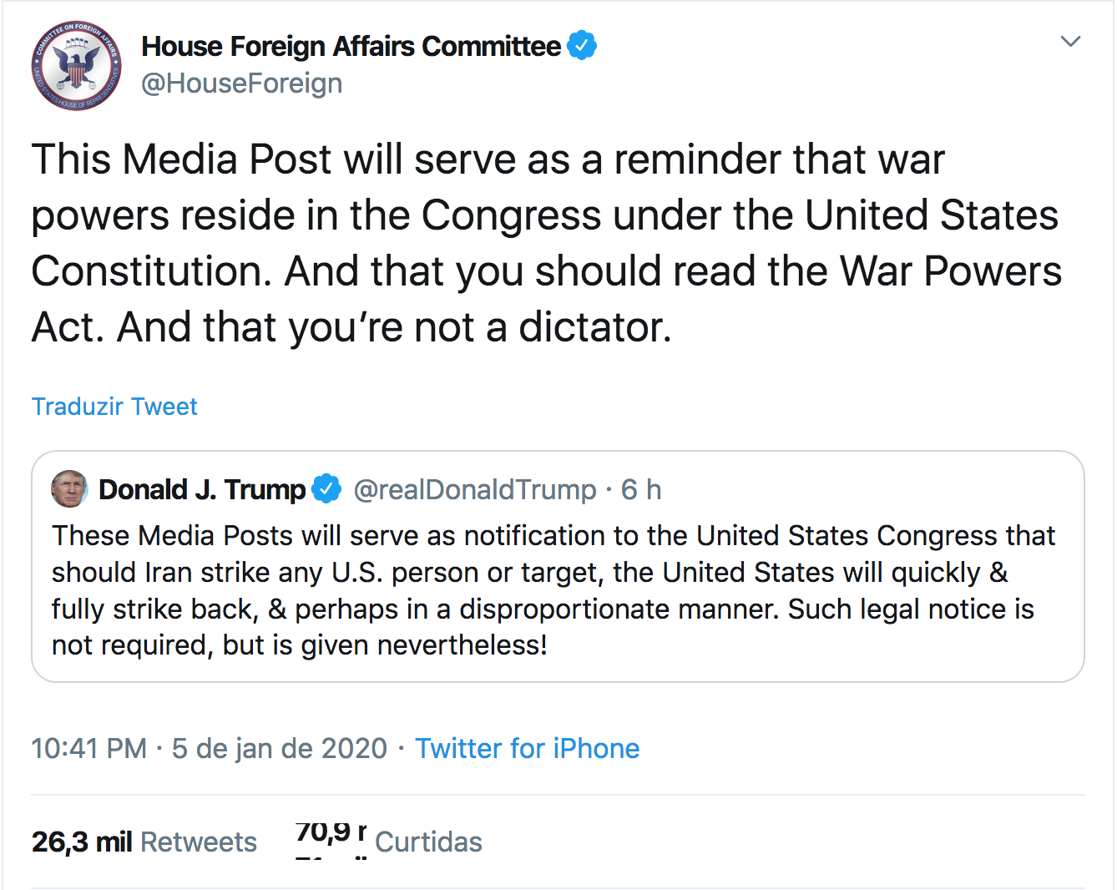Click the verified badge next to Donald J. Trump
Image resolution: width=1117 pixels, height=890 pixels.
[x=326, y=489]
